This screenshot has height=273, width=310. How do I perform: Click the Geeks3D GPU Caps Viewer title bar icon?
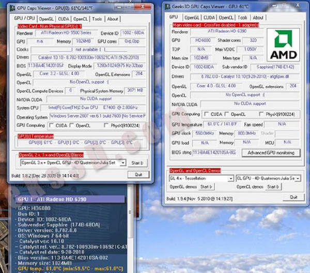[167, 6]
